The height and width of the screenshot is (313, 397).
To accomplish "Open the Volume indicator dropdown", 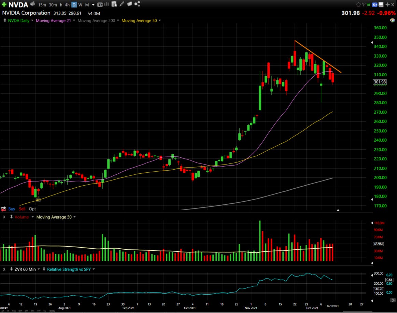I will click(x=33, y=217).
